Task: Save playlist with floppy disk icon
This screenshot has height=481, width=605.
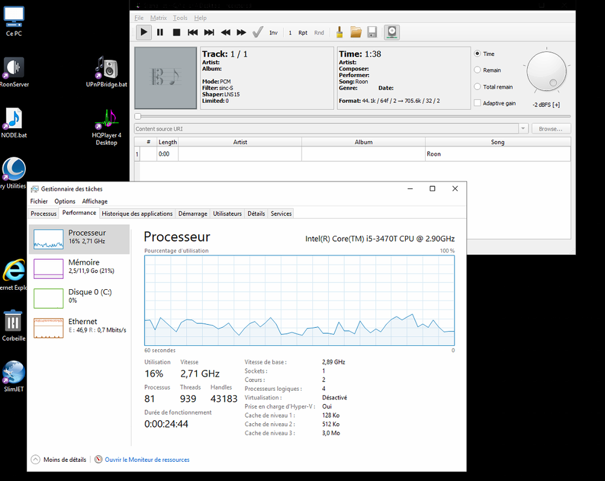Action: tap(372, 32)
